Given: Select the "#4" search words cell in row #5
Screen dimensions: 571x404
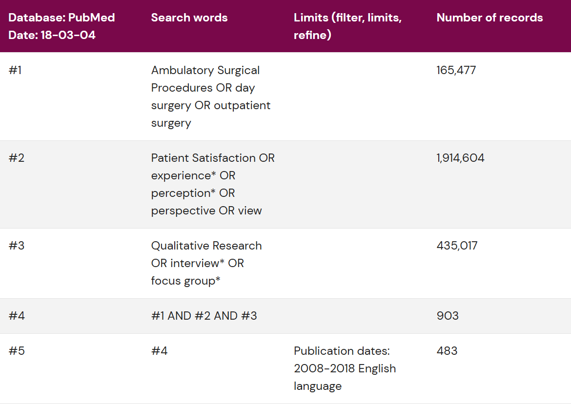Looking at the screenshot, I should (x=159, y=351).
